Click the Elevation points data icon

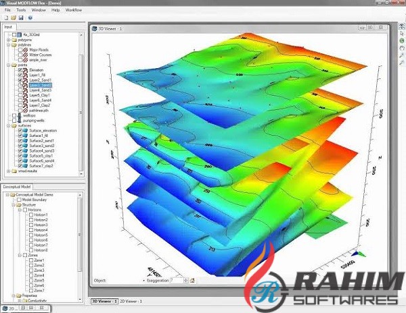point(26,70)
